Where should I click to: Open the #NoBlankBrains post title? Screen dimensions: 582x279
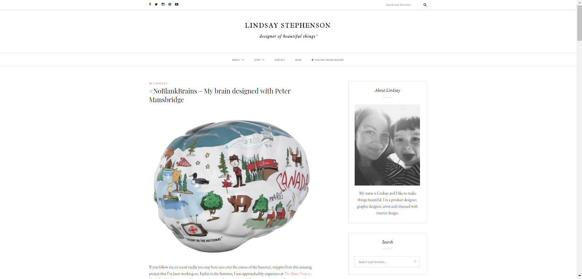220,95
